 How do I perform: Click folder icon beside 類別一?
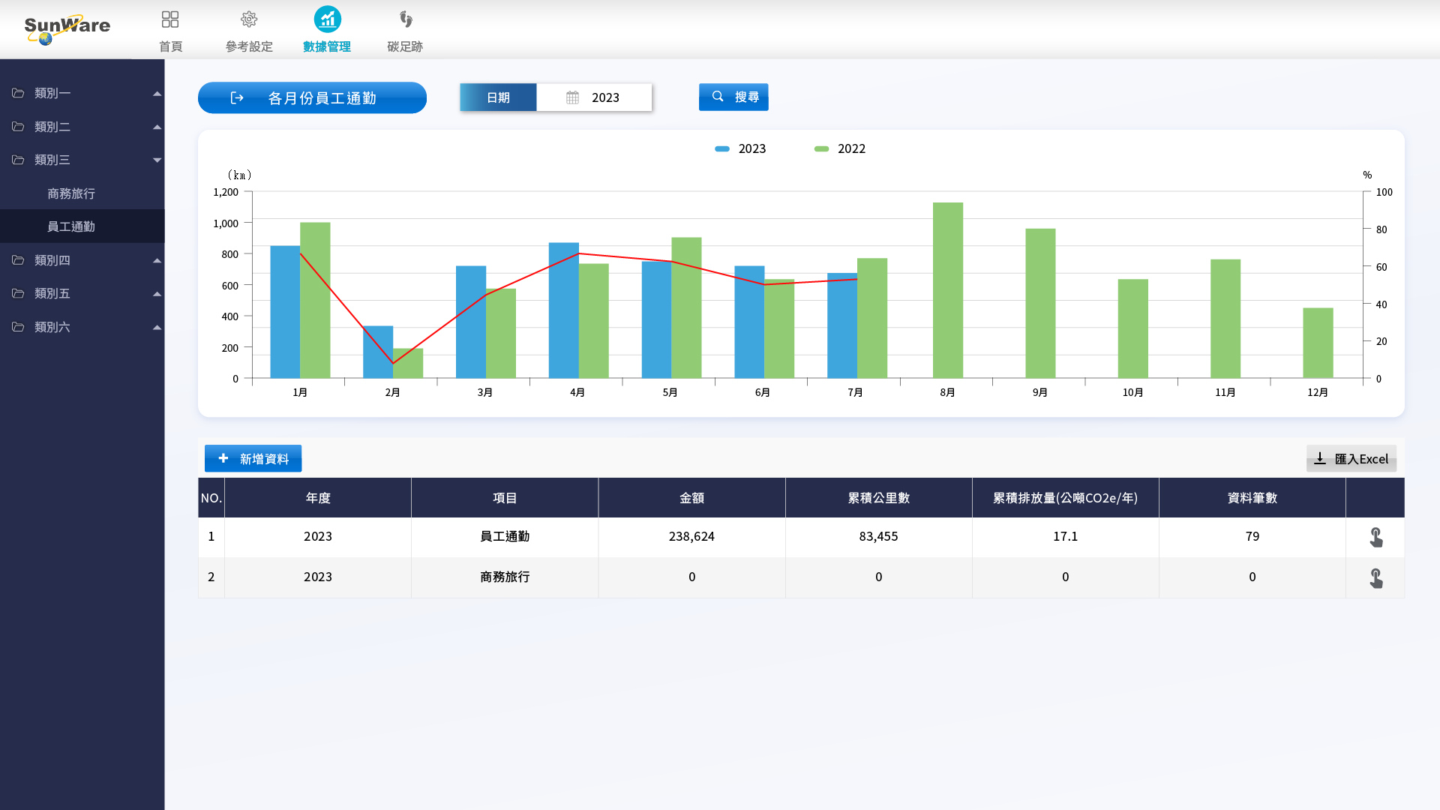(x=18, y=93)
